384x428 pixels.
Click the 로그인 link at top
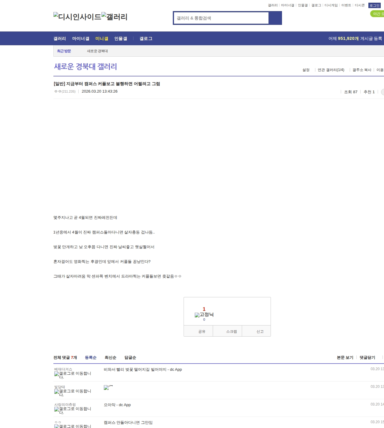(x=374, y=5)
